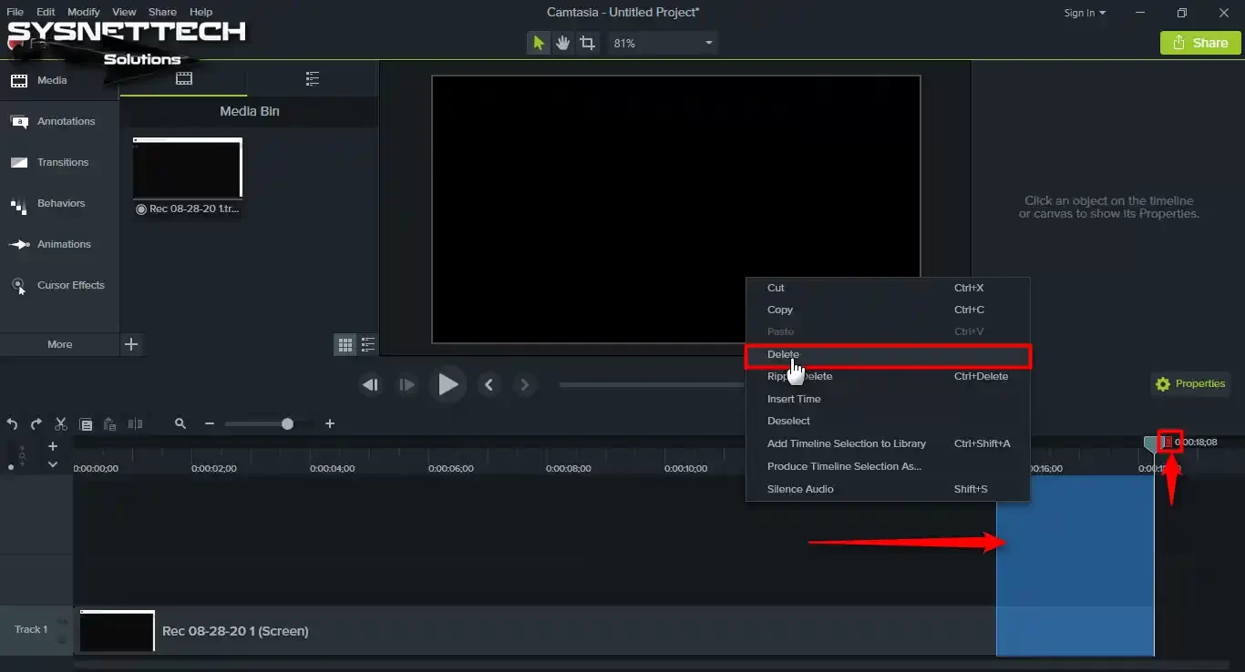This screenshot has height=672, width=1245.
Task: Toggle the Properties panel button
Action: click(1190, 384)
